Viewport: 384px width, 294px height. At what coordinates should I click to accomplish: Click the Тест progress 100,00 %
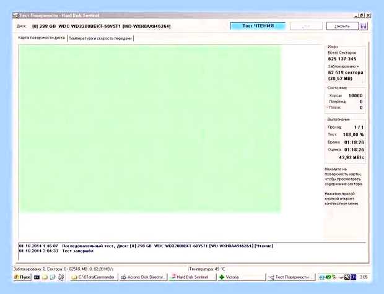pos(353,135)
